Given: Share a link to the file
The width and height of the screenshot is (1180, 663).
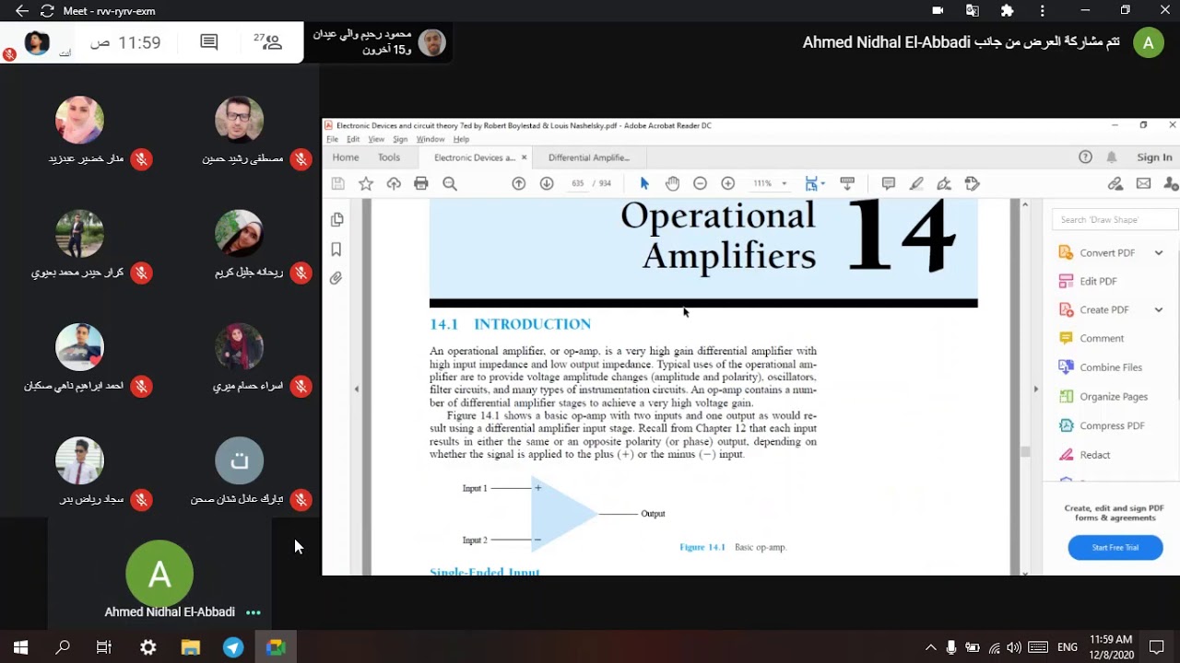Looking at the screenshot, I should 1115,183.
